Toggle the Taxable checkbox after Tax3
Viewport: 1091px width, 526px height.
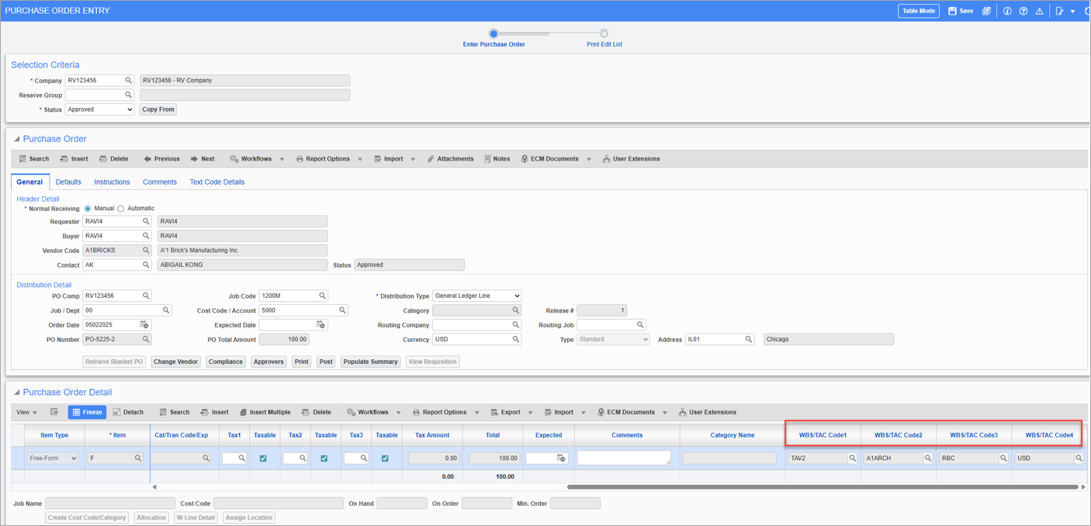[x=385, y=459]
